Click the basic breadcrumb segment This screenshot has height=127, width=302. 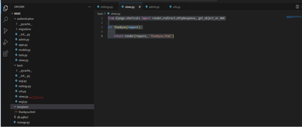[x=100, y=14]
